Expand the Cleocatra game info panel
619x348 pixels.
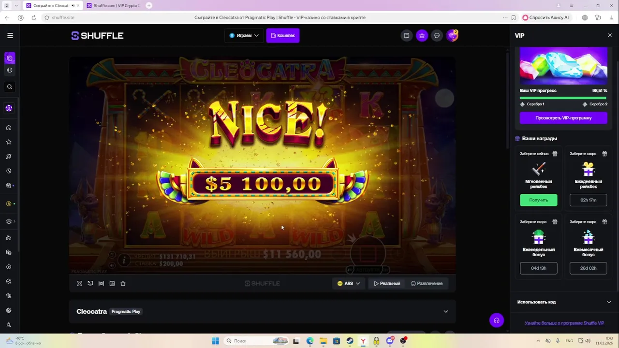(x=262, y=311)
